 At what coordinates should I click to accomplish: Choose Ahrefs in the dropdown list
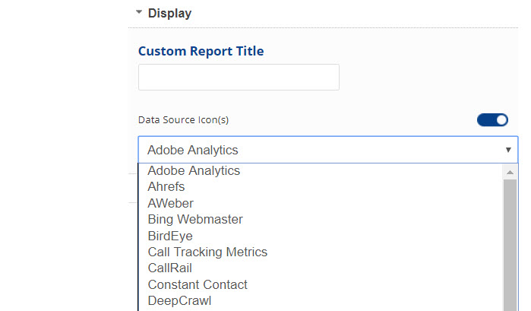click(x=166, y=187)
